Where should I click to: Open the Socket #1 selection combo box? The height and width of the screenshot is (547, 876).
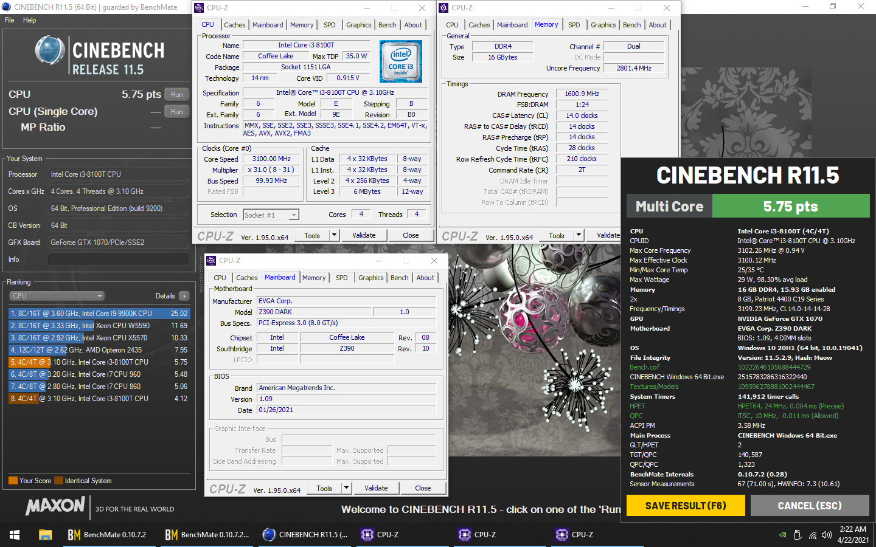pos(271,215)
